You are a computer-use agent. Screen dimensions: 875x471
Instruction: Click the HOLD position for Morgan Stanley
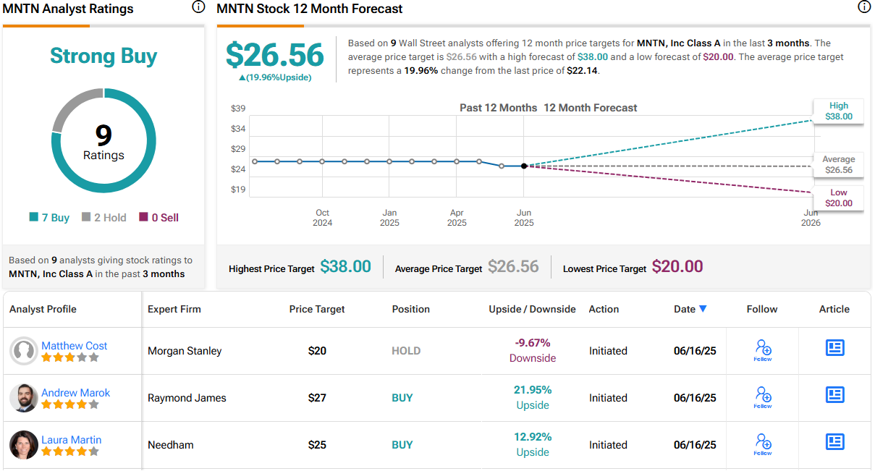click(406, 351)
